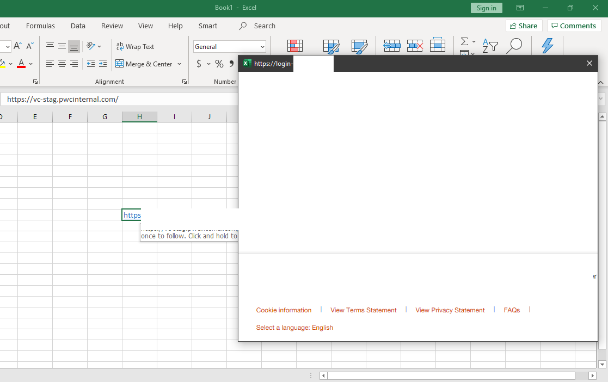
Task: Click the Find & Select magnifier icon
Action: coord(514,46)
